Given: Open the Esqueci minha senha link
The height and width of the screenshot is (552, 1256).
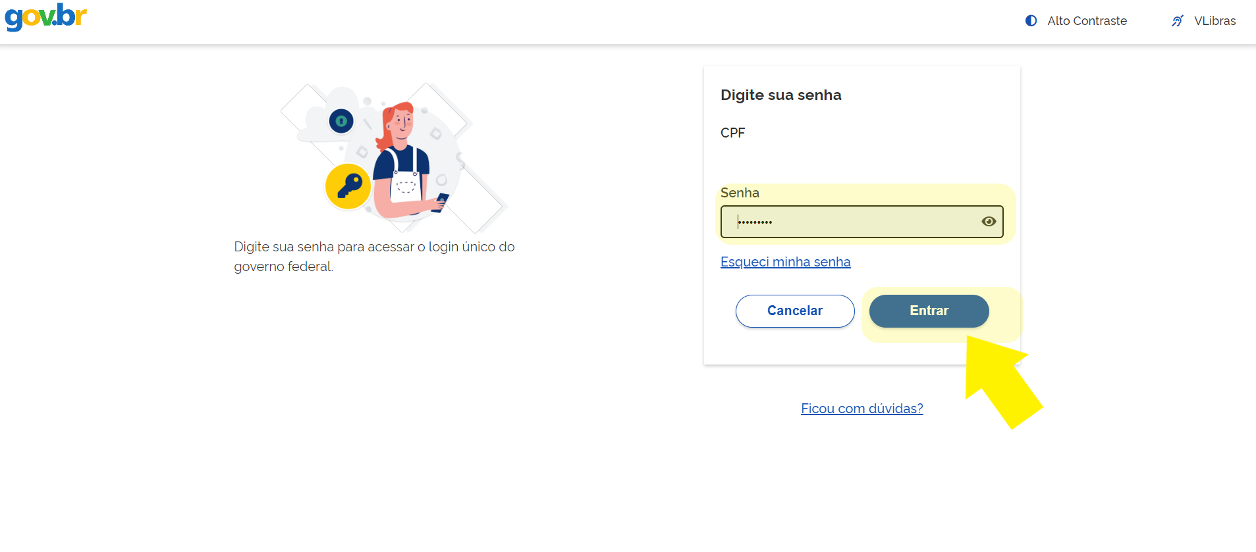Looking at the screenshot, I should [785, 262].
